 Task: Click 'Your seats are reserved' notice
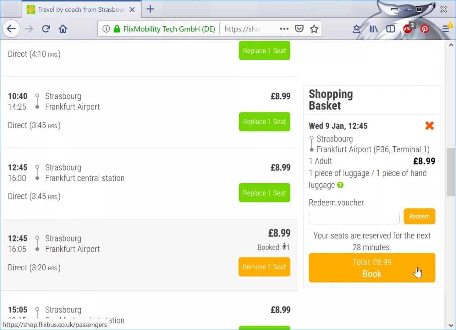pos(372,241)
